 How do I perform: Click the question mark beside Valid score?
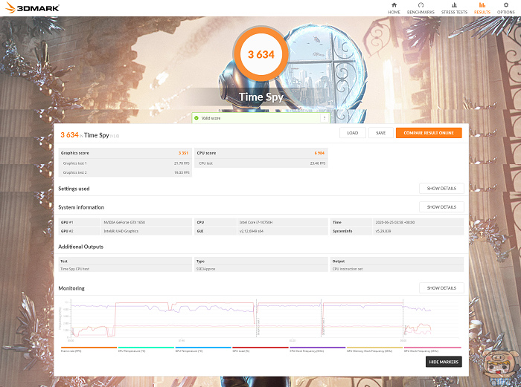coord(324,117)
